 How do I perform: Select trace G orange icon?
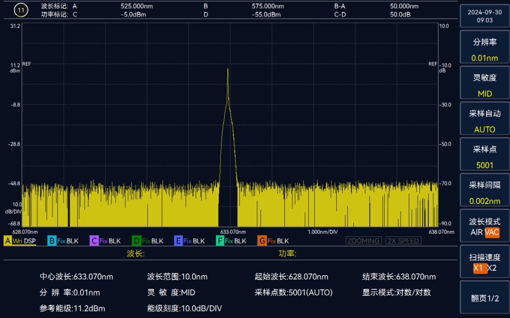[262, 241]
